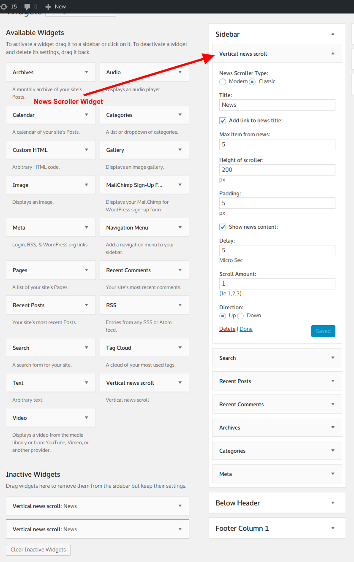The height and width of the screenshot is (562, 354).
Task: Click the Delete widget link
Action: [227, 329]
